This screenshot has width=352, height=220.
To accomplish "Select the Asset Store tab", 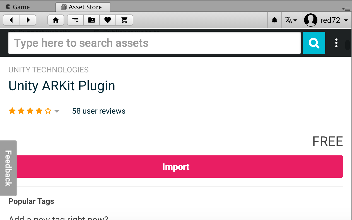I will [83, 7].
